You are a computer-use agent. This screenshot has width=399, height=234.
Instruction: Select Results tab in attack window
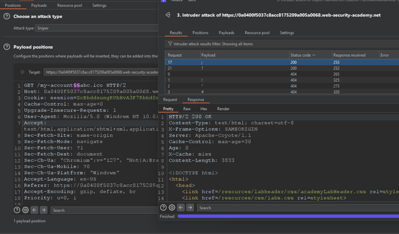point(176,33)
